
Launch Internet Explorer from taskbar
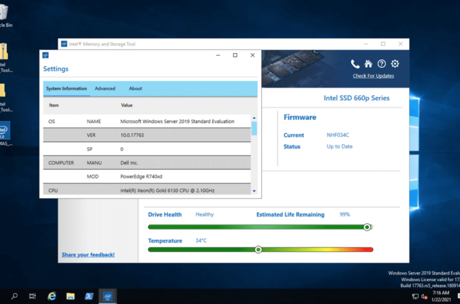click(x=52, y=296)
